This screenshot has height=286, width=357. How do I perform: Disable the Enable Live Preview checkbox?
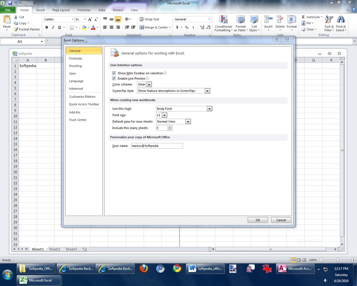coord(114,78)
